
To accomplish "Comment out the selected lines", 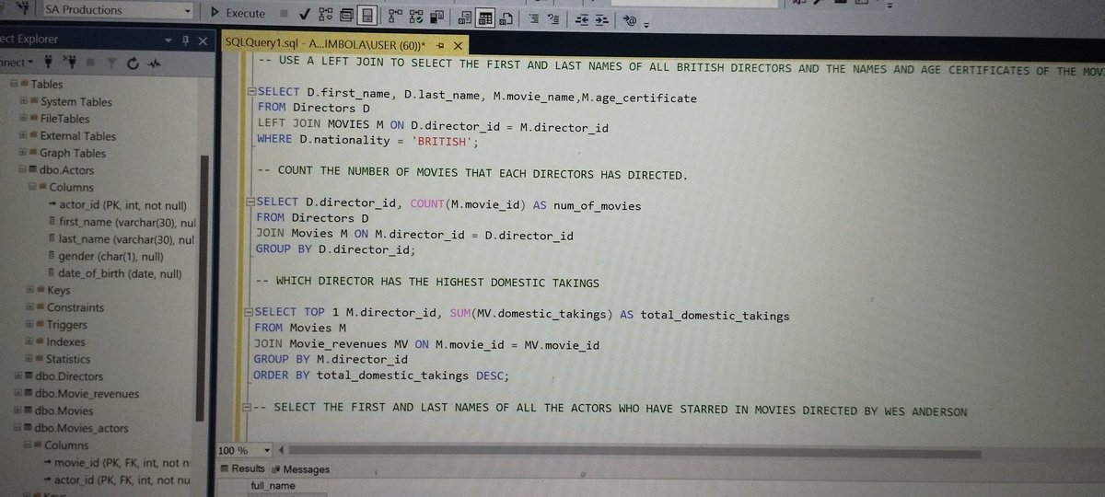I will tap(534, 18).
